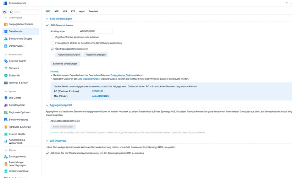Enable Aggregationsportal aktivieren checkbox

pyautogui.click(x=47, y=121)
